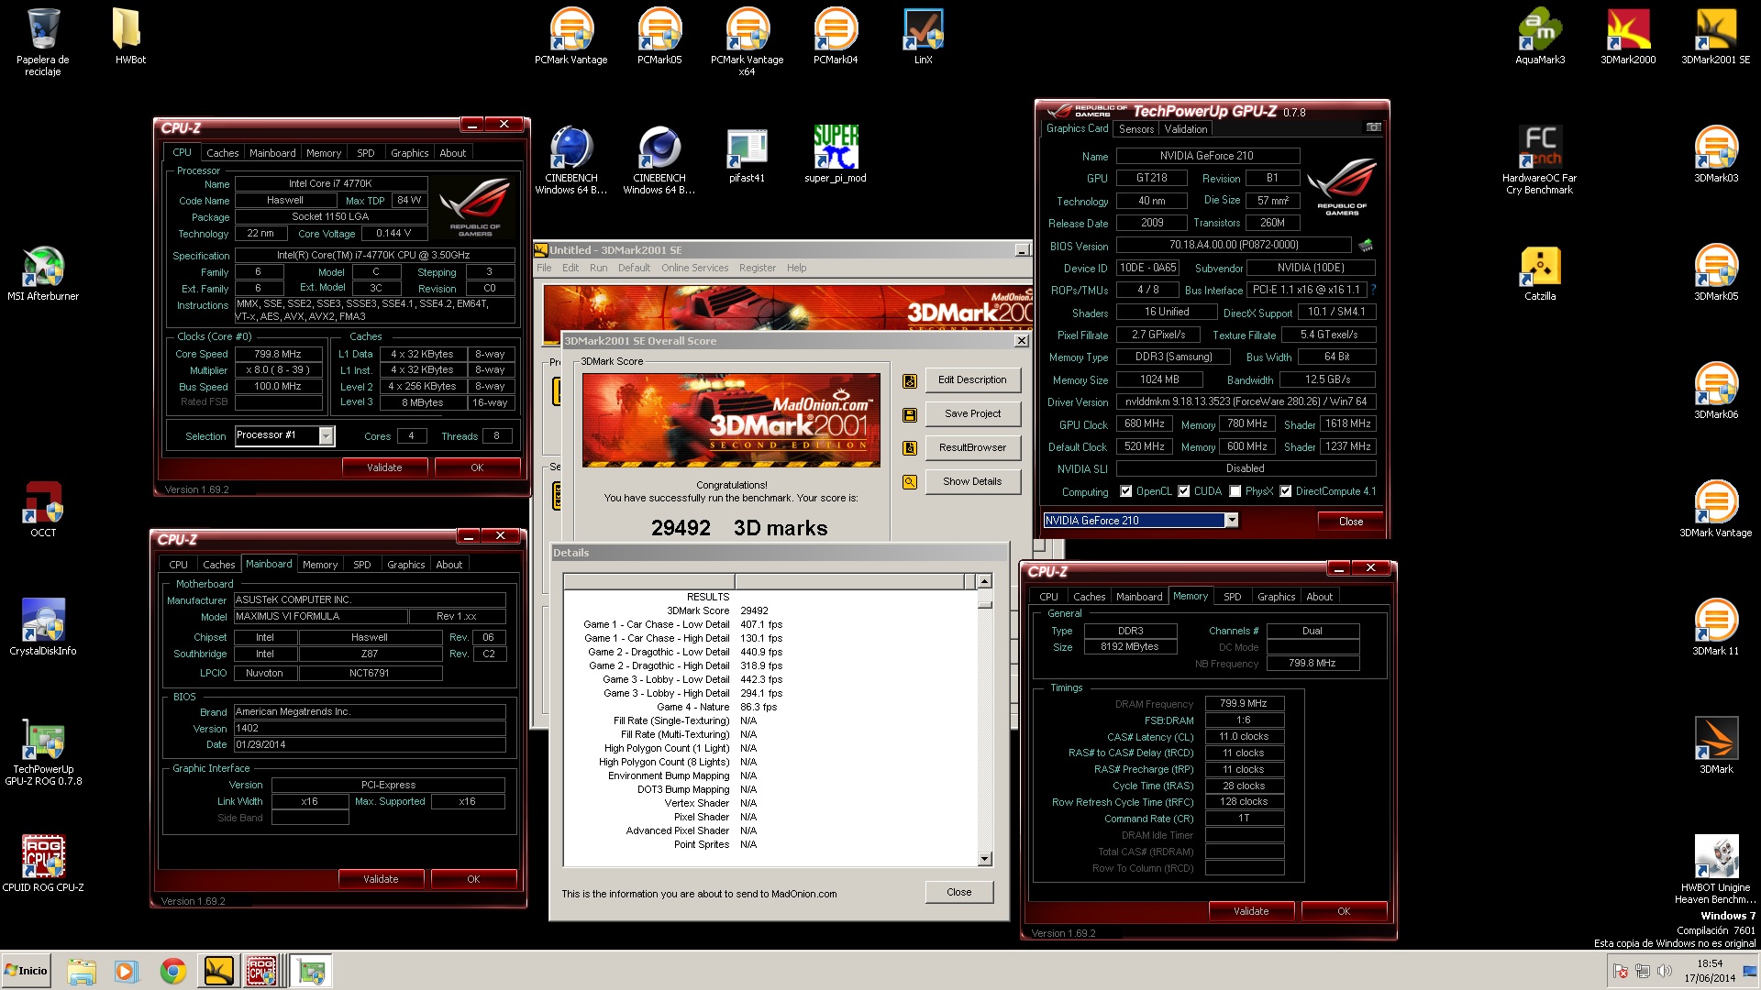Click the PCI-E bus interface question mark
The width and height of the screenshot is (1761, 990).
point(1373,291)
